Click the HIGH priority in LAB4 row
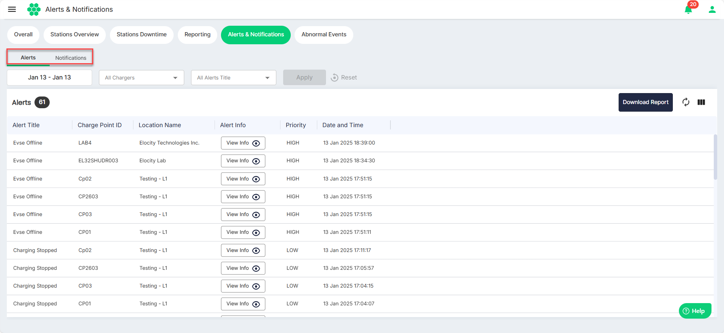 tap(293, 143)
